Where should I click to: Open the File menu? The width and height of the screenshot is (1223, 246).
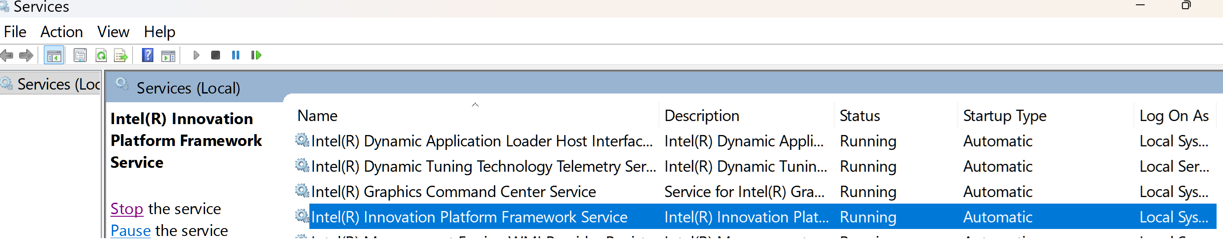coord(15,32)
